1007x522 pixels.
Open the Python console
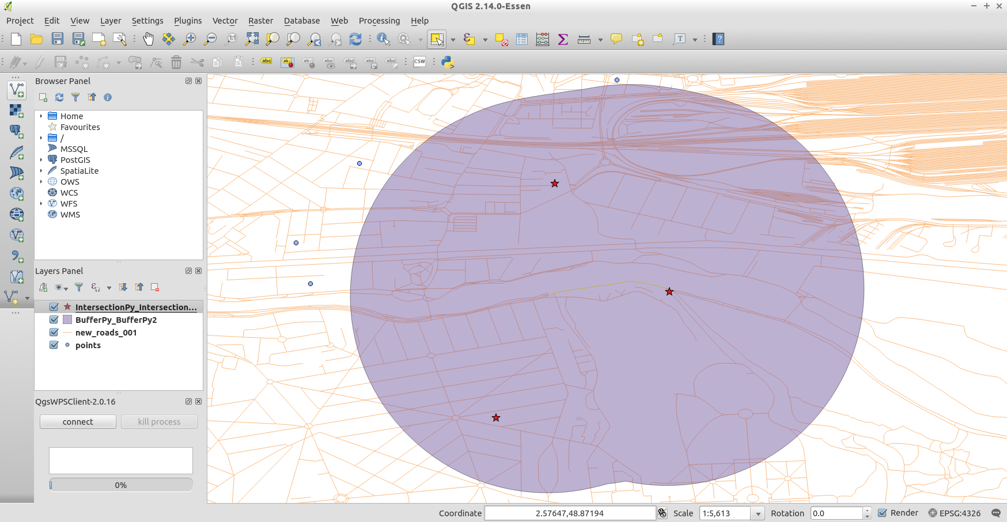coord(448,62)
